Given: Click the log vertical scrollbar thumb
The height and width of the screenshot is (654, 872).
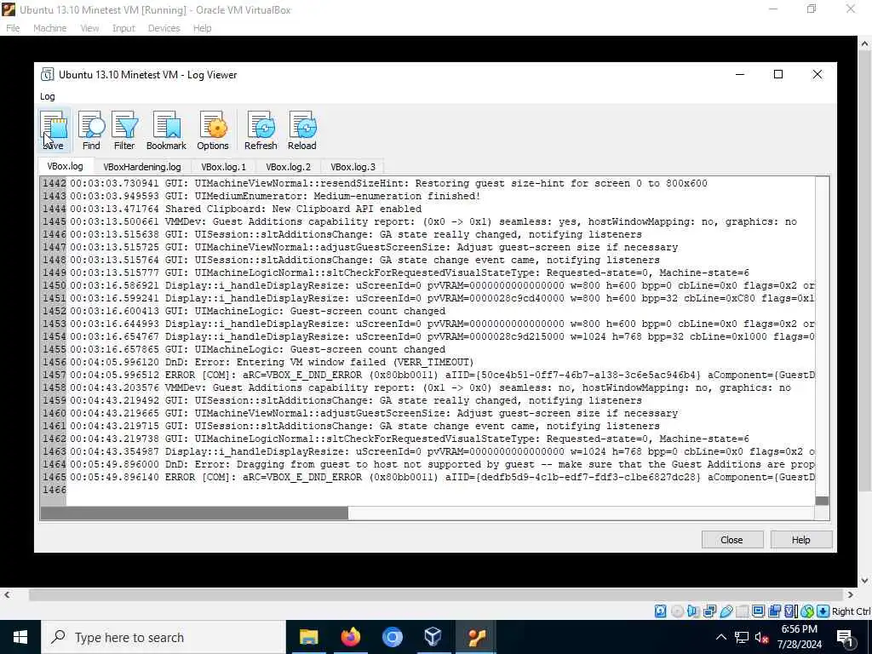Looking at the screenshot, I should coord(822,501).
